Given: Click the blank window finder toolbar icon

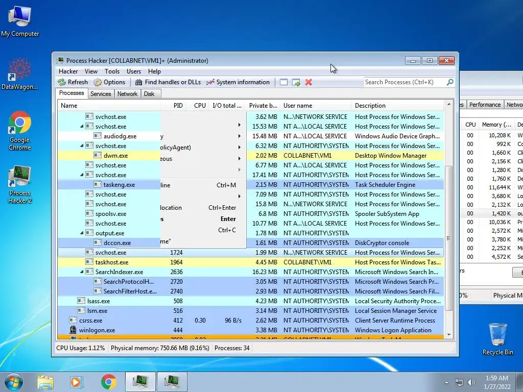Looking at the screenshot, I should (x=283, y=82).
